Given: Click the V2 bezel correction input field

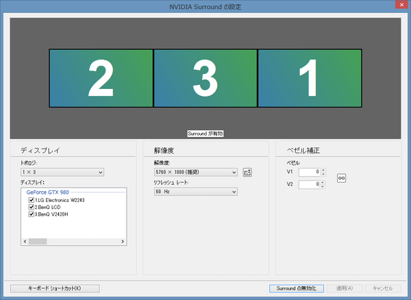Looking at the screenshot, I should tap(309, 185).
